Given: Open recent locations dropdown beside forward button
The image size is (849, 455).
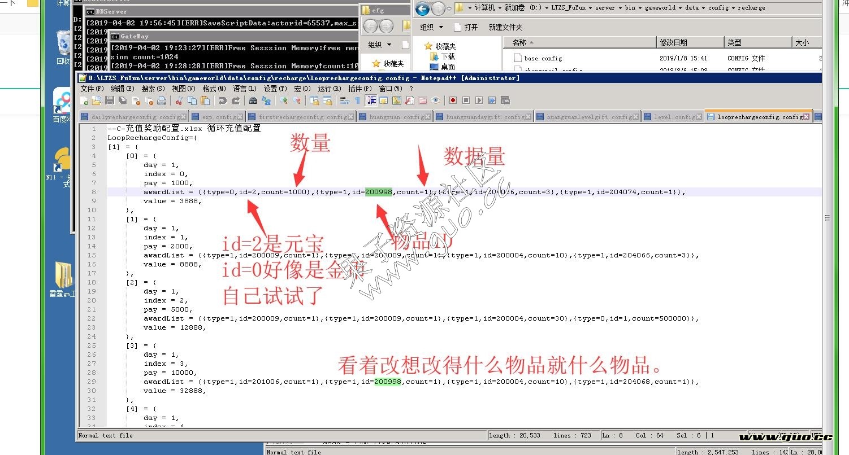Looking at the screenshot, I should pos(448,9).
